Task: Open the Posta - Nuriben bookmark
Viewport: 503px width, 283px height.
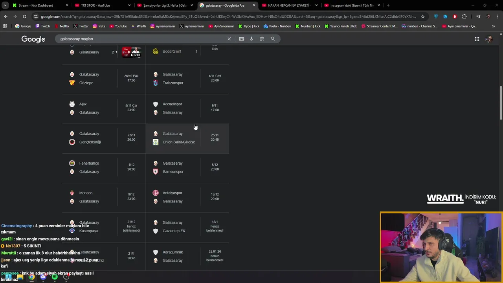Action: click(277, 26)
